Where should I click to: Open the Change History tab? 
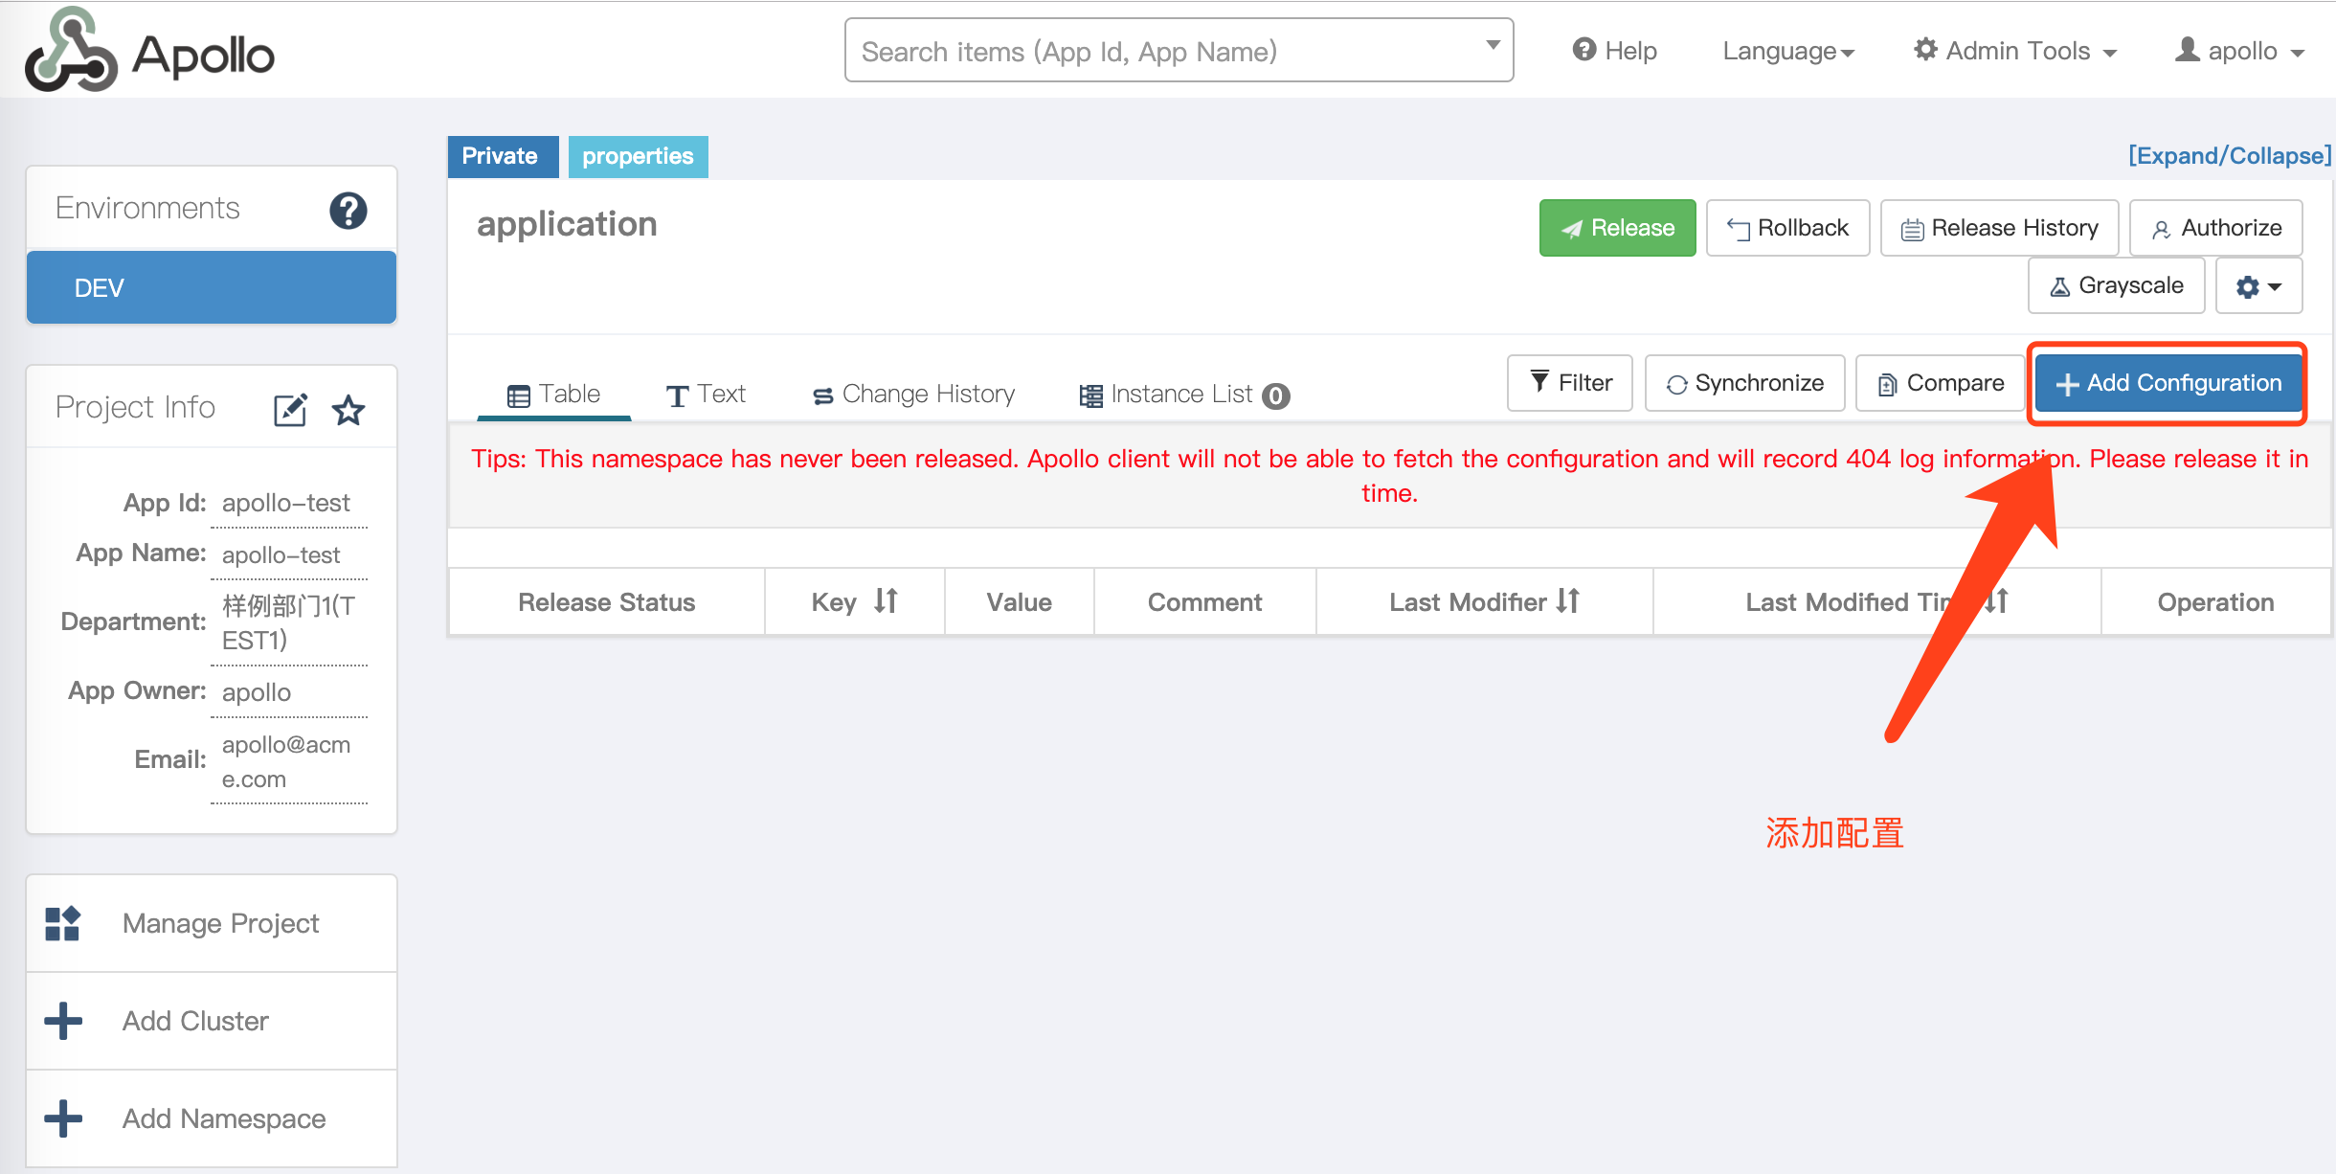tap(913, 395)
